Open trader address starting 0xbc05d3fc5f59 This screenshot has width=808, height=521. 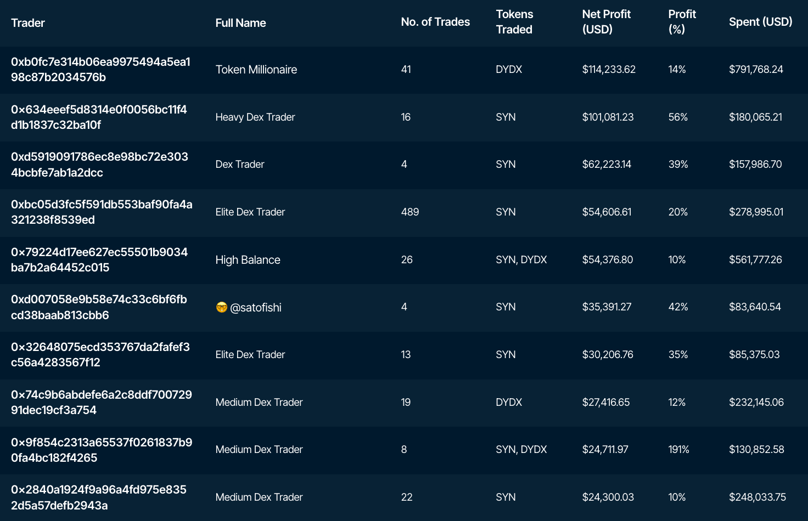[102, 212]
